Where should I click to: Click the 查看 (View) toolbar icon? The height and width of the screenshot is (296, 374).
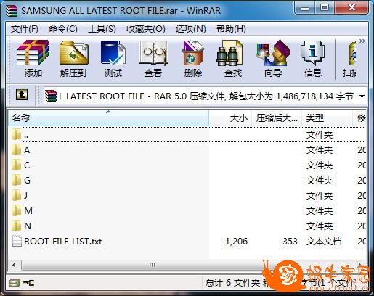pyautogui.click(x=153, y=53)
